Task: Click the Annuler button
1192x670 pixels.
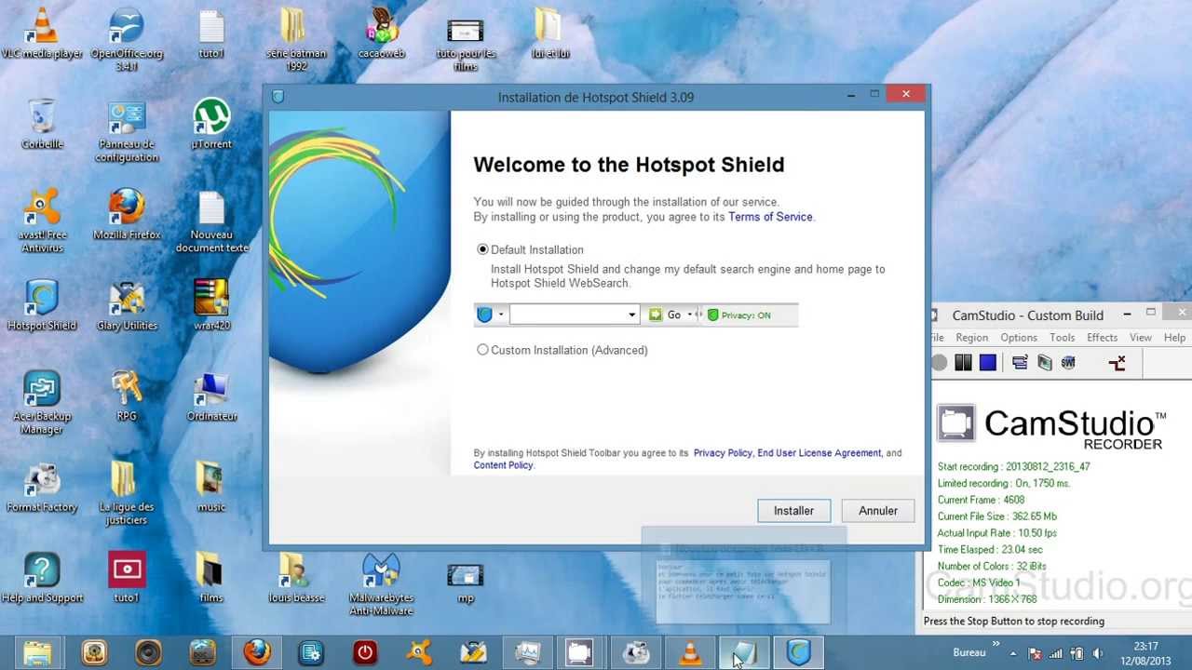Action: (878, 511)
